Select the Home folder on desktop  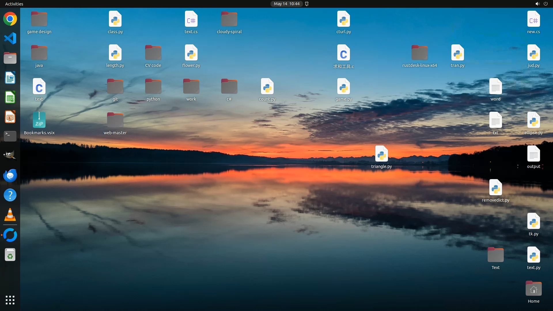(533, 289)
